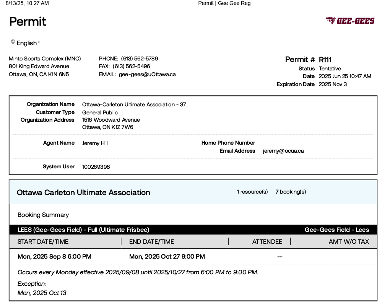Click the Permit | Gee Gee Reg page title
Viewport: 390px width, 303px height.
pyautogui.click(x=224, y=3)
